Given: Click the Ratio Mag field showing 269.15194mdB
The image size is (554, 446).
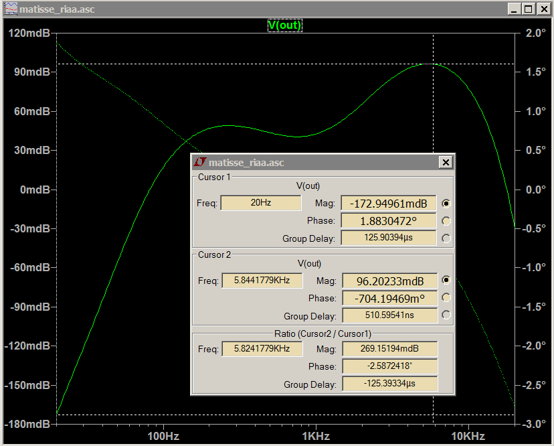Looking at the screenshot, I should (x=389, y=349).
